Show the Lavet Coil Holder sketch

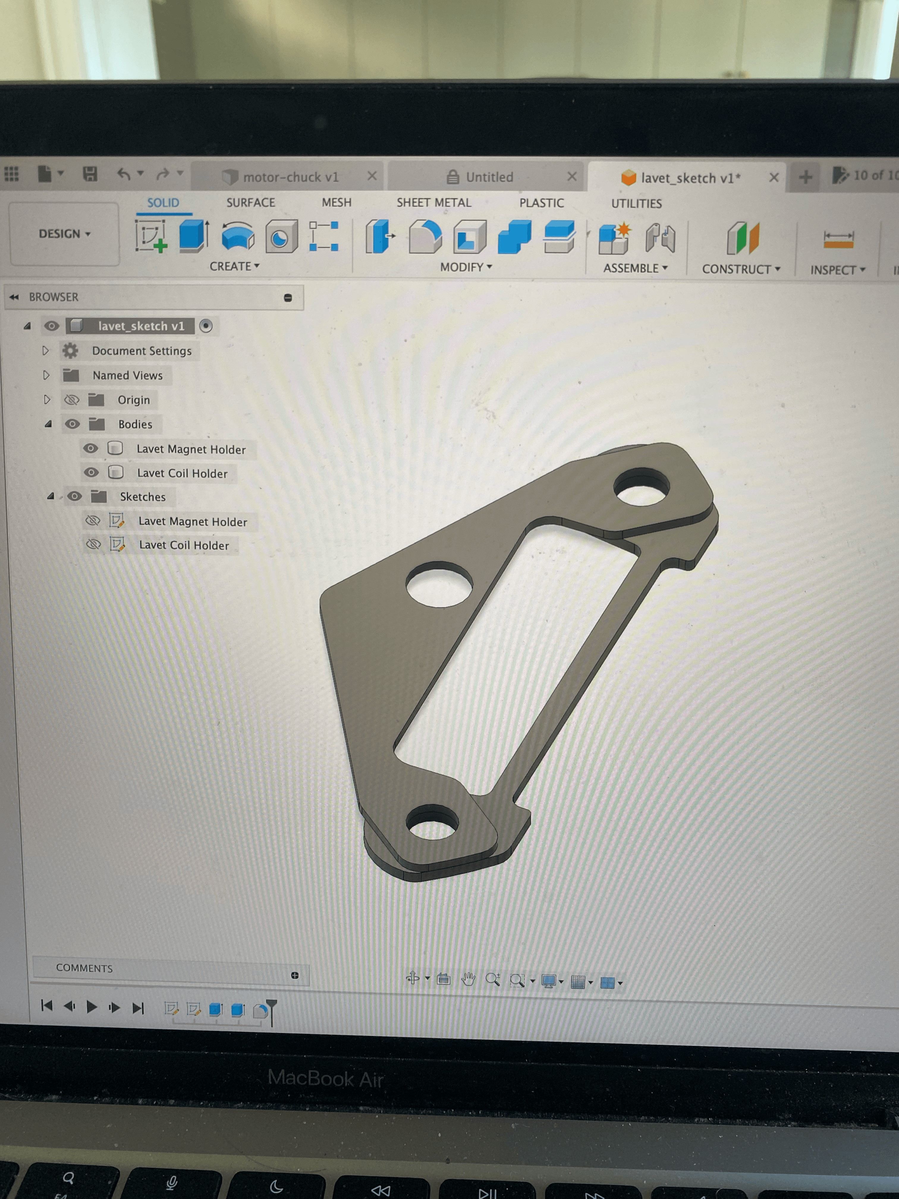pos(93,544)
